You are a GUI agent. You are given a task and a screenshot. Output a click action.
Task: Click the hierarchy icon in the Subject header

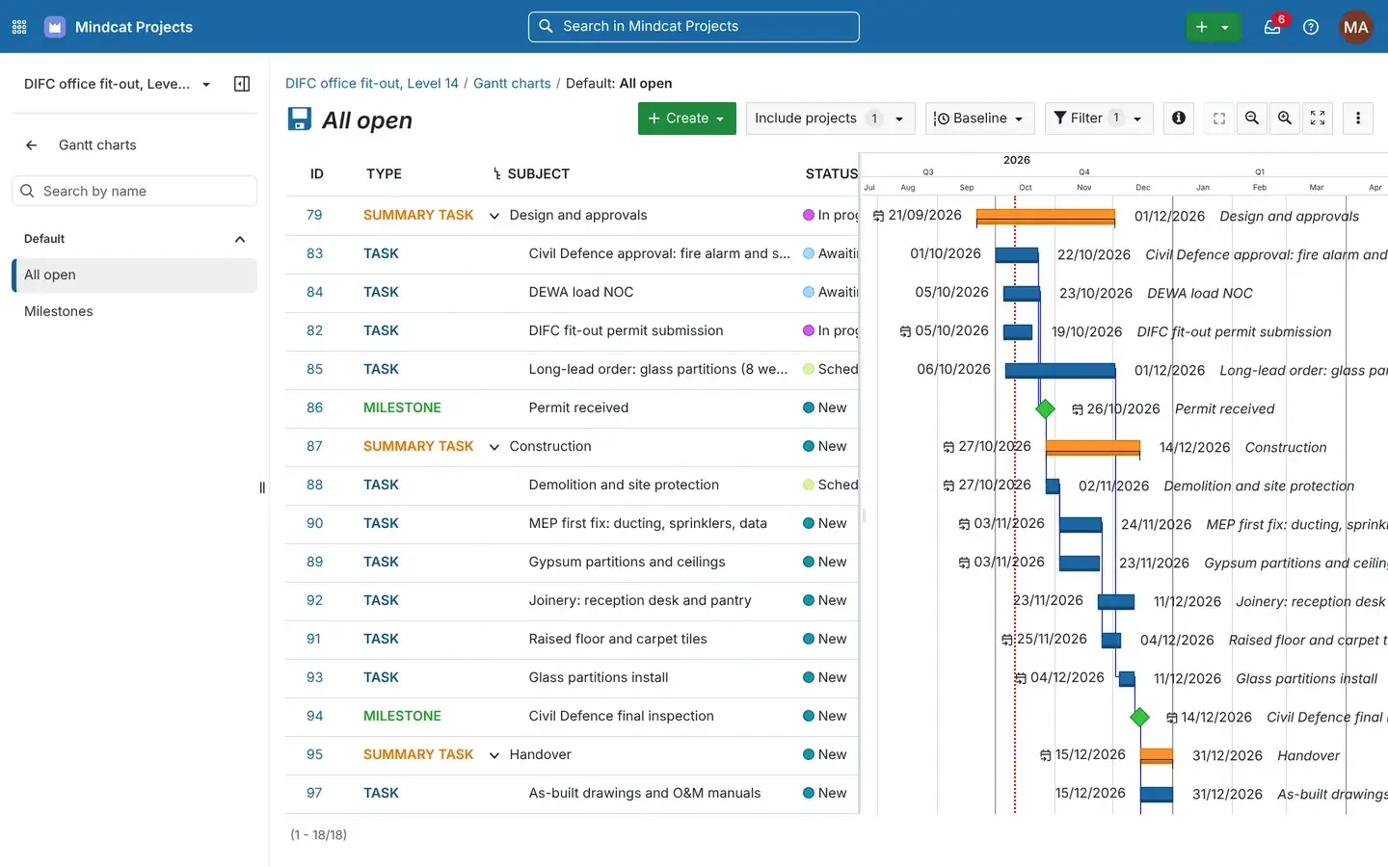tap(497, 174)
